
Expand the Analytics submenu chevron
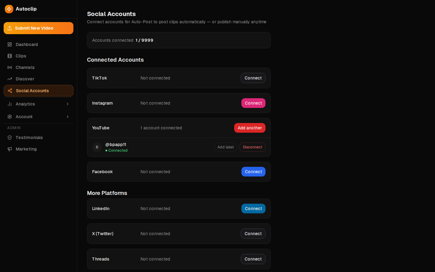[x=68, y=104]
